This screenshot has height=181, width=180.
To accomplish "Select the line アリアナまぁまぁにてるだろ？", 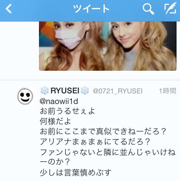I will [x=95, y=142].
